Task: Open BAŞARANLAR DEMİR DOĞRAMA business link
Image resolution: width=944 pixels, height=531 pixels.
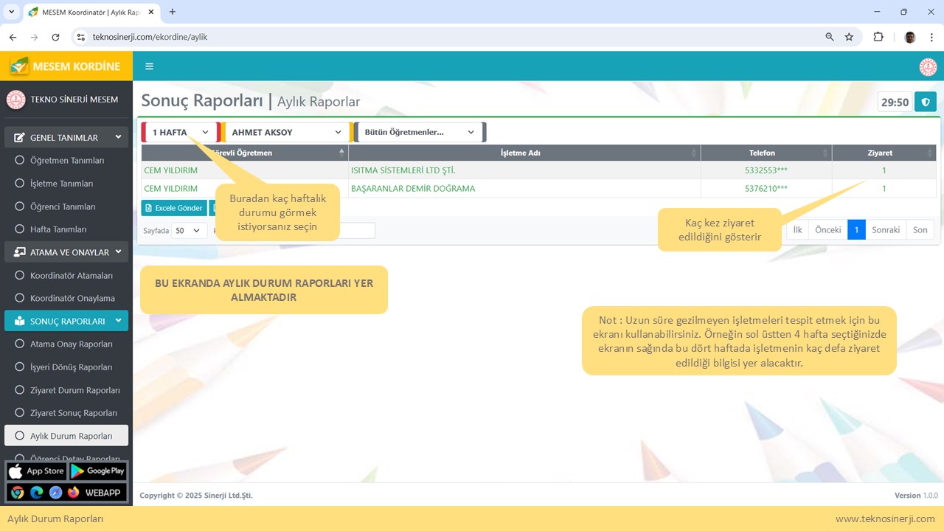Action: coord(413,189)
